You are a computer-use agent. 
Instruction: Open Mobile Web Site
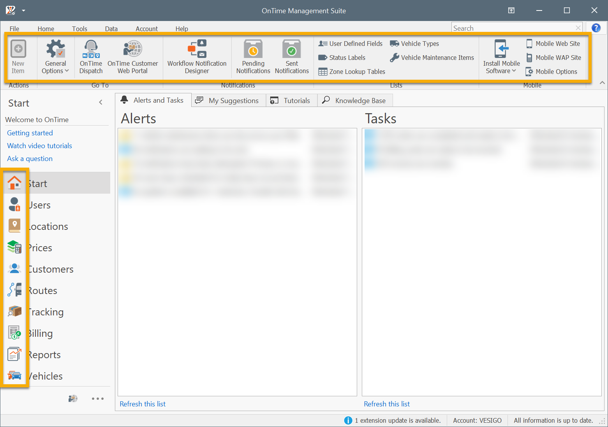(x=553, y=44)
